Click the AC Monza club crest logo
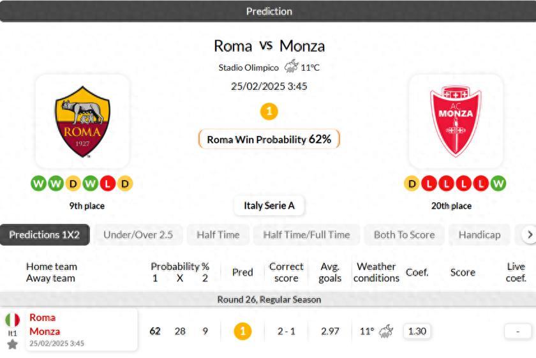536x358 pixels. click(x=455, y=121)
